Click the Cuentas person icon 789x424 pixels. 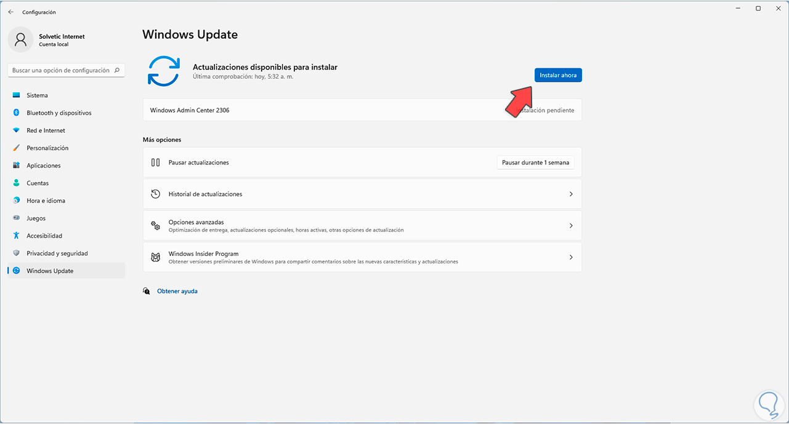(16, 183)
